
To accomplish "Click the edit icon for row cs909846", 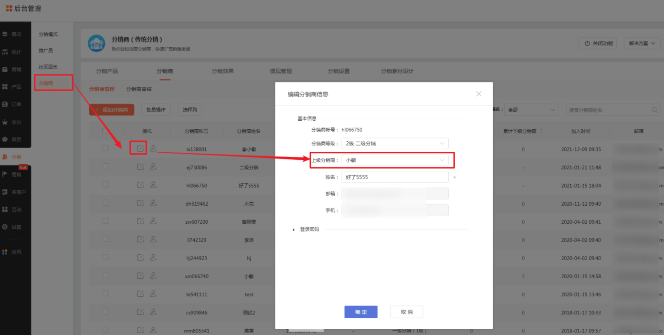I will coord(140,312).
